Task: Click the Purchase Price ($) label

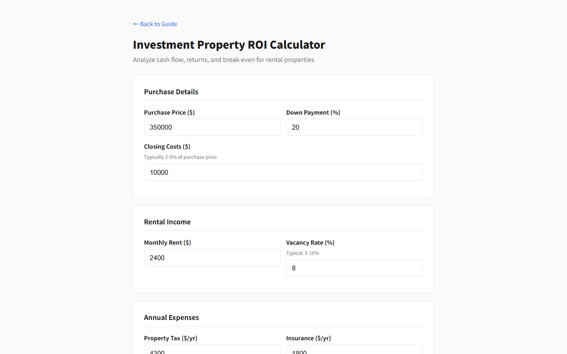Action: pyautogui.click(x=169, y=112)
